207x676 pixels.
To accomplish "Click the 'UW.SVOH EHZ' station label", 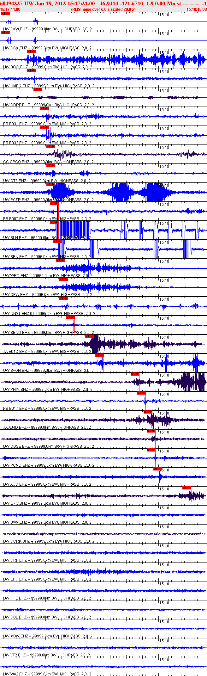I will pyautogui.click(x=16, y=371).
